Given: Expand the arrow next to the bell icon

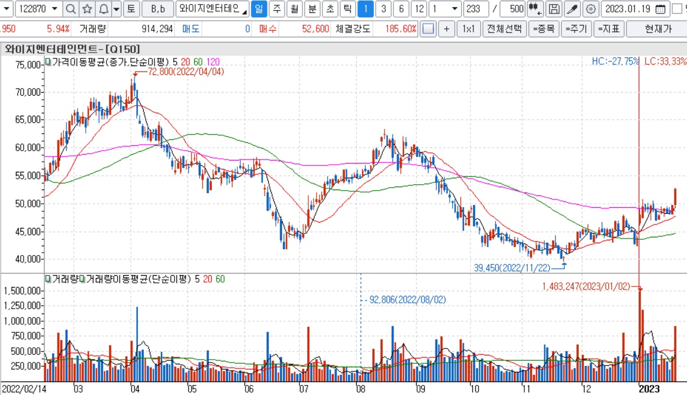Looking at the screenshot, I should pyautogui.click(x=117, y=9).
